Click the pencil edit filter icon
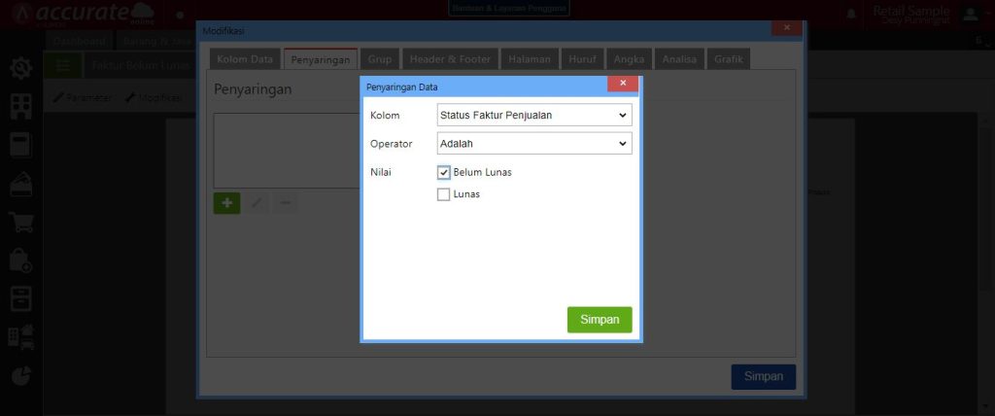Screen dimensions: 995x416 point(257,203)
